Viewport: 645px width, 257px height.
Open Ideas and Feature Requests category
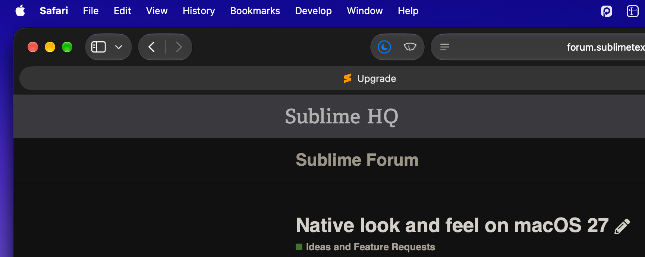(370, 247)
